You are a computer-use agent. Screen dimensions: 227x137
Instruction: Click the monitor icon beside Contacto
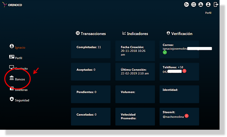point(12,67)
